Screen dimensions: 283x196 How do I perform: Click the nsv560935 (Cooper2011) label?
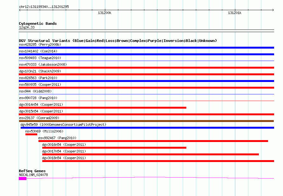[x=40, y=84]
